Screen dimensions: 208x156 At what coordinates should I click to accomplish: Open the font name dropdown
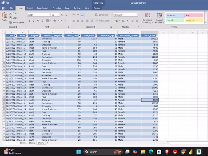tap(49, 15)
